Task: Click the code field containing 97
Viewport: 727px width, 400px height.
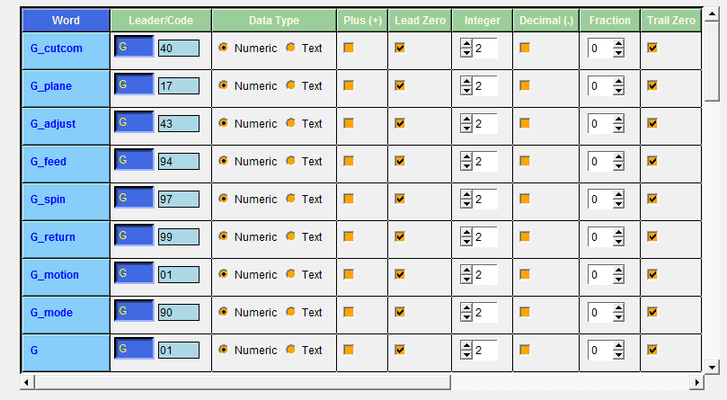Action: tap(179, 199)
